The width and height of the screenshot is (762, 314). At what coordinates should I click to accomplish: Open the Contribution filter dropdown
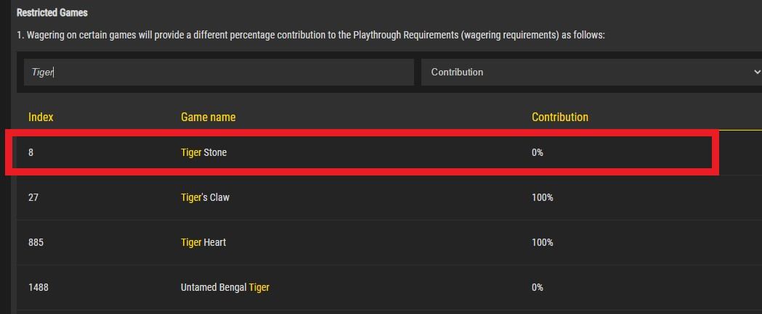588,73
